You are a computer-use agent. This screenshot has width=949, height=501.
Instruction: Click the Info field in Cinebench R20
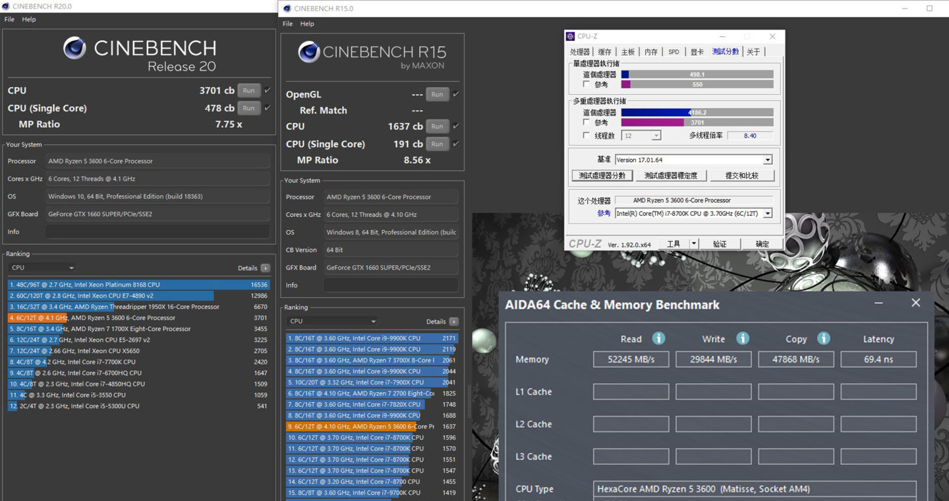point(158,232)
